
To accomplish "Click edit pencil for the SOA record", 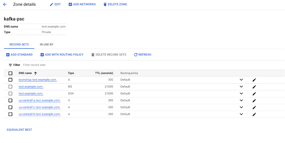I will 254,94.
